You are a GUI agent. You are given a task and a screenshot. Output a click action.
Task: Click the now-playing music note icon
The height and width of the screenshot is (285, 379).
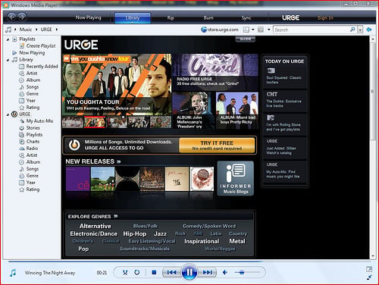click(12, 272)
